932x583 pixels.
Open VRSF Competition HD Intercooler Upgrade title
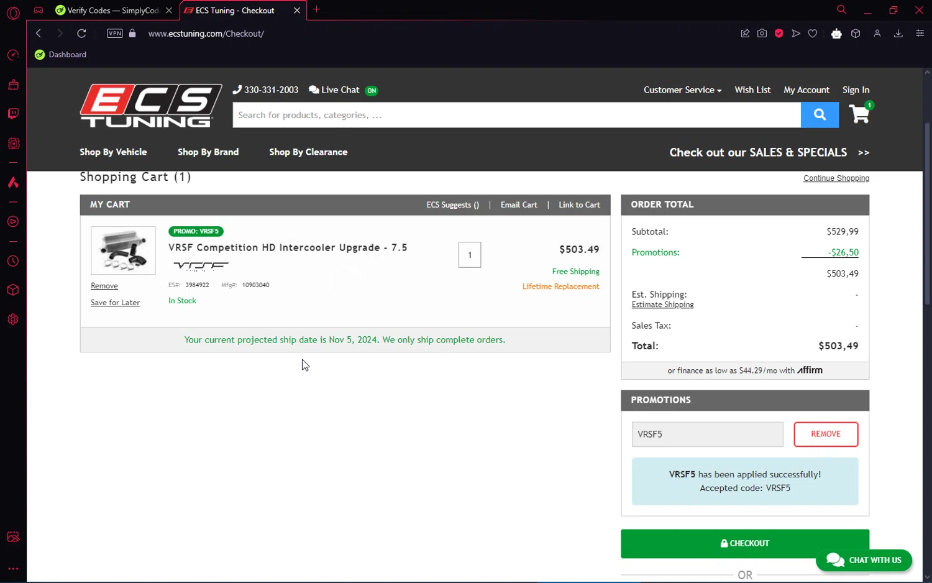(x=288, y=247)
